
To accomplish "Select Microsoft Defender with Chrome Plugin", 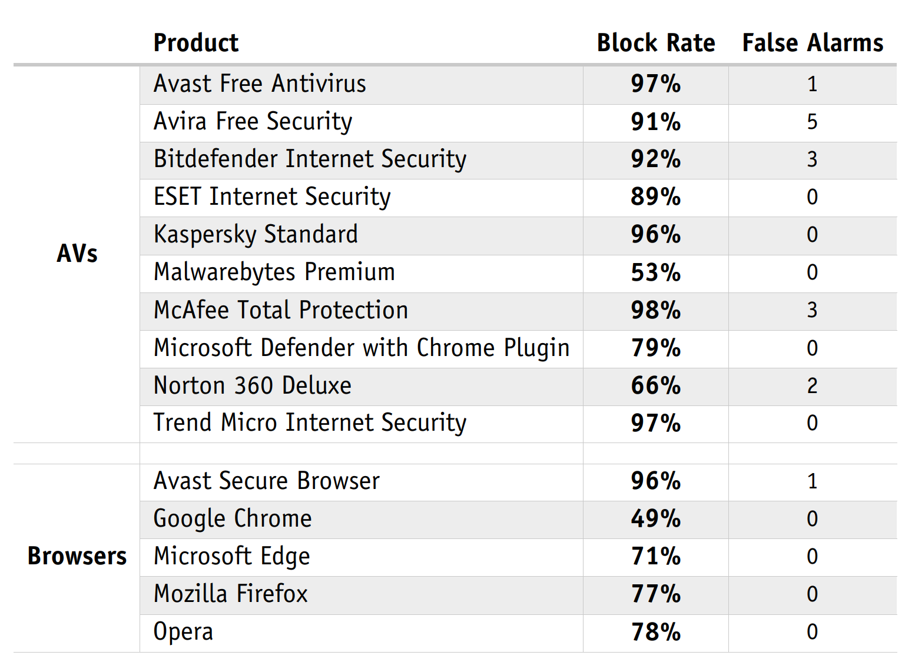I will coord(361,348).
